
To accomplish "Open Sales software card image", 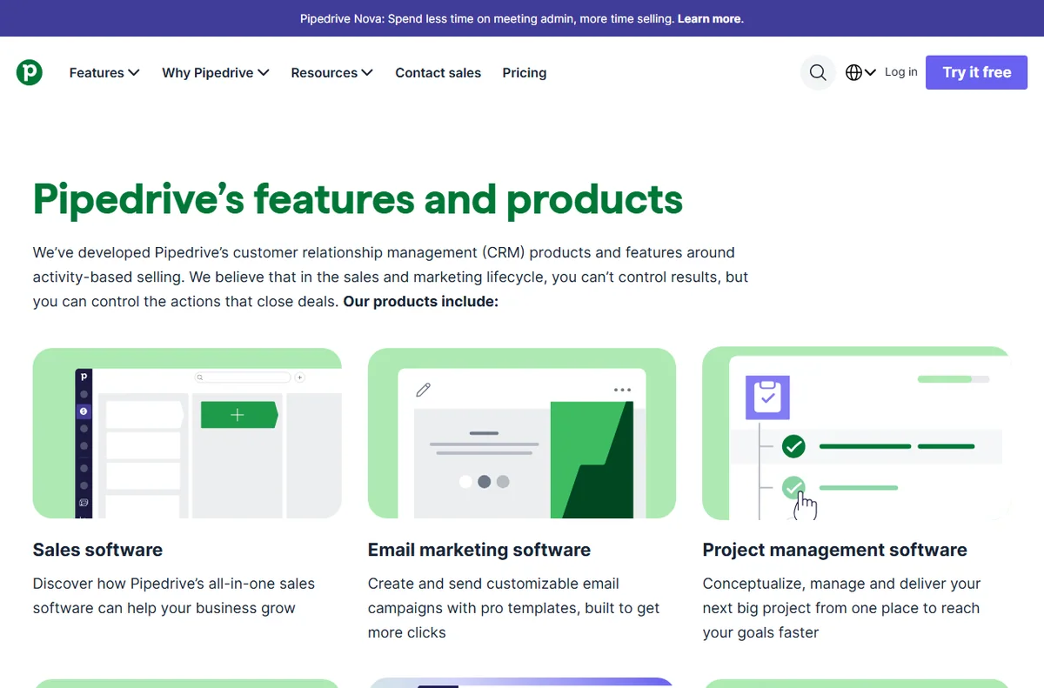I will point(187,433).
